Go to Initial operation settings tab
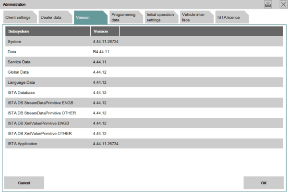Image resolution: width=288 pixels, height=193 pixels. tap(161, 17)
